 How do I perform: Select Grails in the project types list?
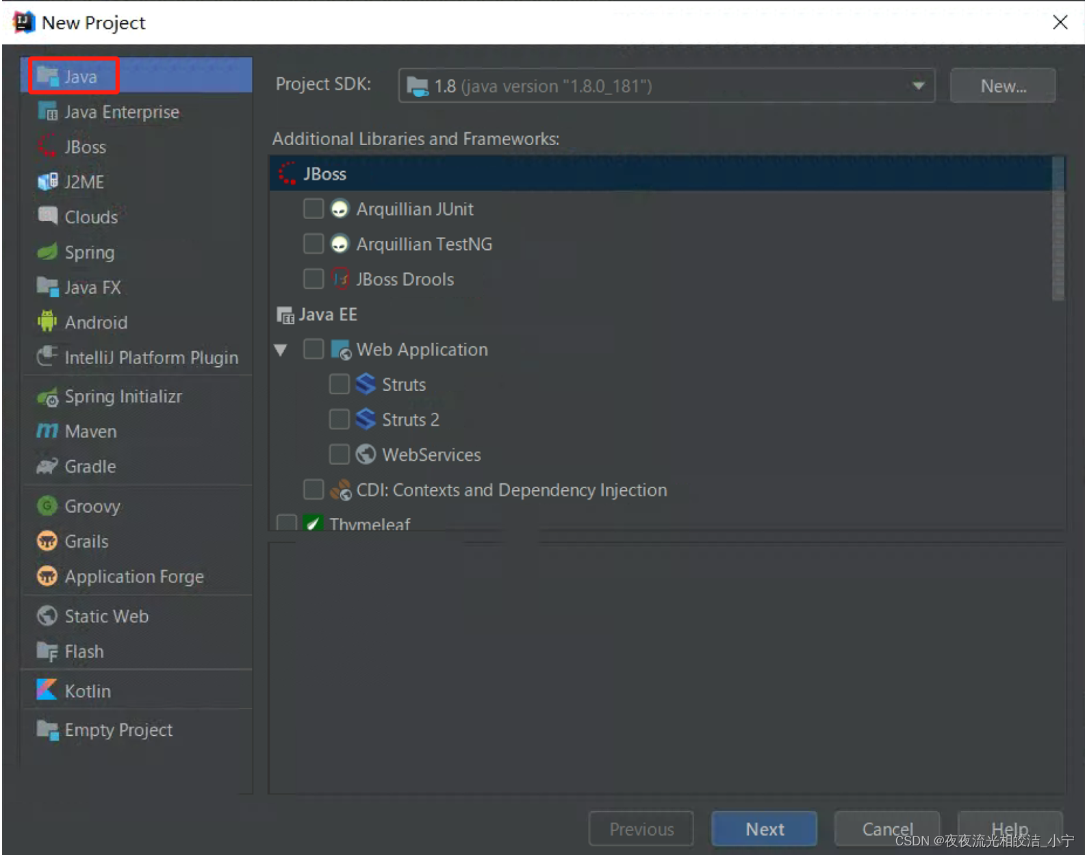coord(137,541)
